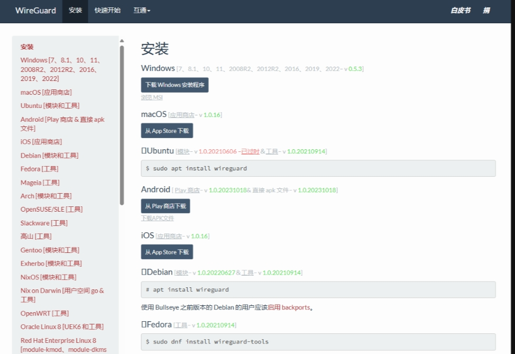Download the Windows installer button

[174, 85]
